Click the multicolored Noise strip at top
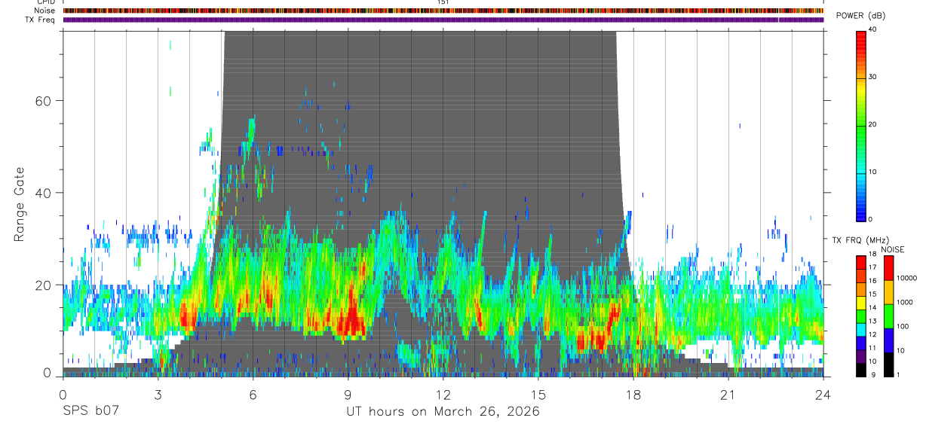This screenshot has width=926, height=427. (x=443, y=11)
